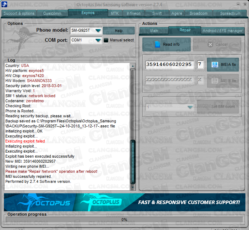Click the log scrollbar up arrow
The width and height of the screenshot is (249, 230).
[133, 66]
